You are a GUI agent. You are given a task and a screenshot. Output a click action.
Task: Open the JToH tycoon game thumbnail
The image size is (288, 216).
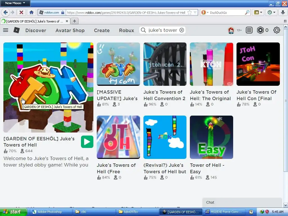pos(118,64)
